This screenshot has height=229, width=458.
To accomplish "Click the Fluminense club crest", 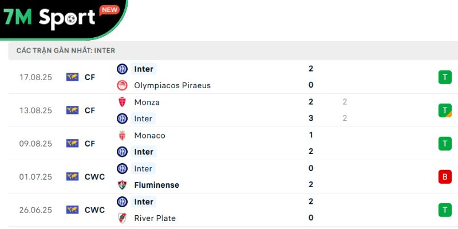I will (x=122, y=185).
